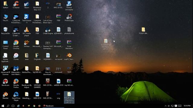Select the HGjR4Mx1... file icon
This screenshot has width=193, height=108.
[48, 57]
